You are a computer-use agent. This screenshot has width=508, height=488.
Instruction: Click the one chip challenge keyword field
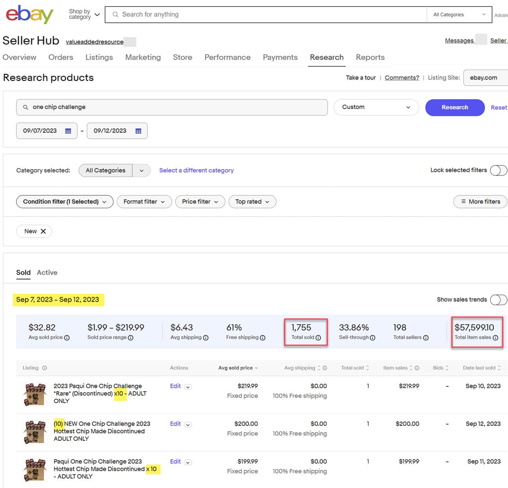[172, 107]
